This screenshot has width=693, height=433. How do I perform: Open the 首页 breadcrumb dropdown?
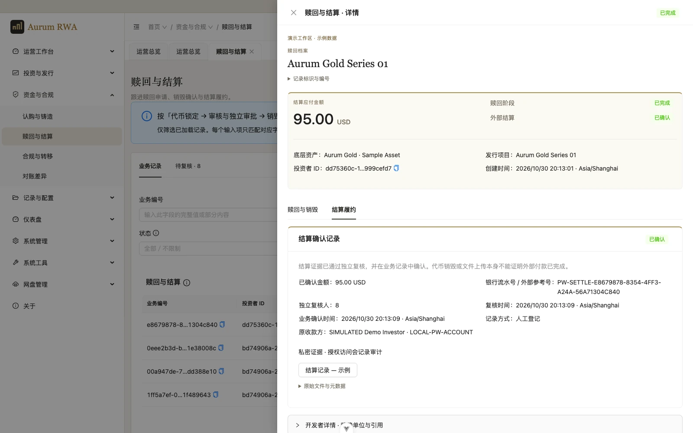(x=157, y=27)
